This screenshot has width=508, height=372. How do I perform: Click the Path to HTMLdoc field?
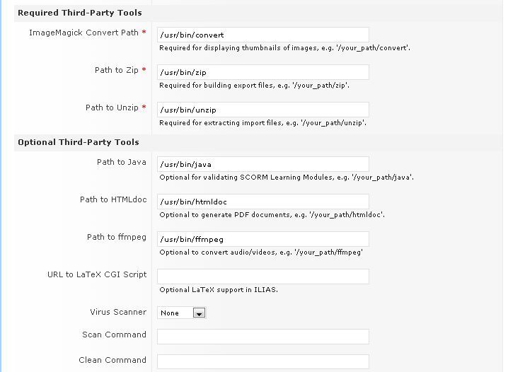tap(262, 202)
